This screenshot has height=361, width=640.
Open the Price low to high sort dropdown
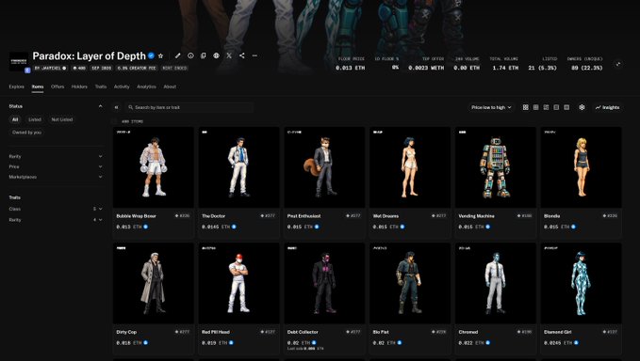point(491,107)
